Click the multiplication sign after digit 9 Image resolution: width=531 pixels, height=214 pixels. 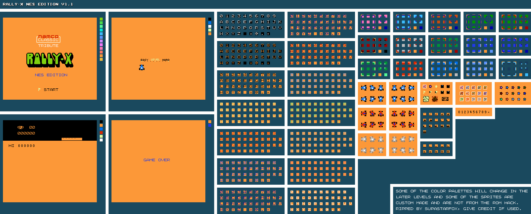488,112
